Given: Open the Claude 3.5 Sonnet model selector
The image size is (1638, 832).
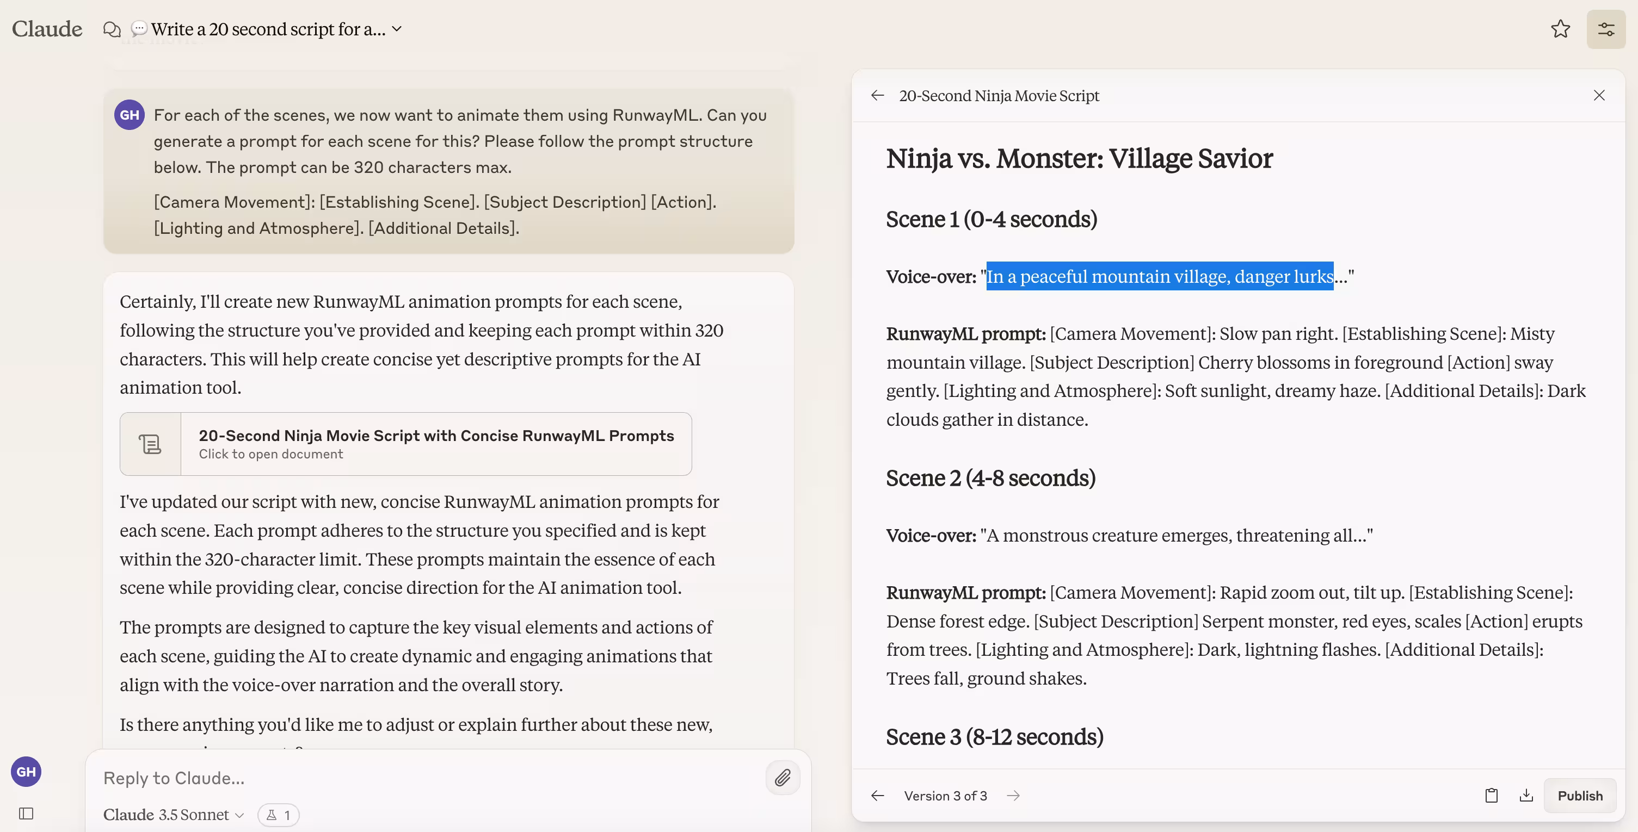Looking at the screenshot, I should [x=173, y=814].
